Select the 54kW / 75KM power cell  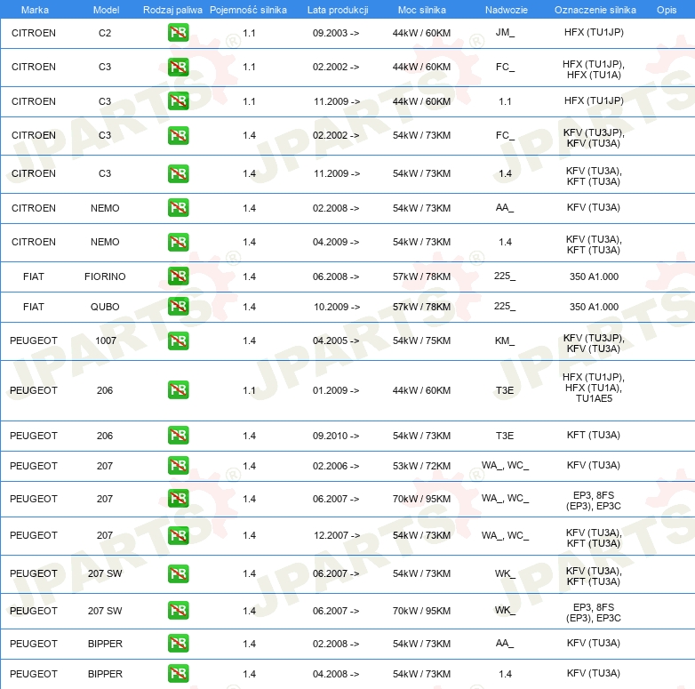421,340
